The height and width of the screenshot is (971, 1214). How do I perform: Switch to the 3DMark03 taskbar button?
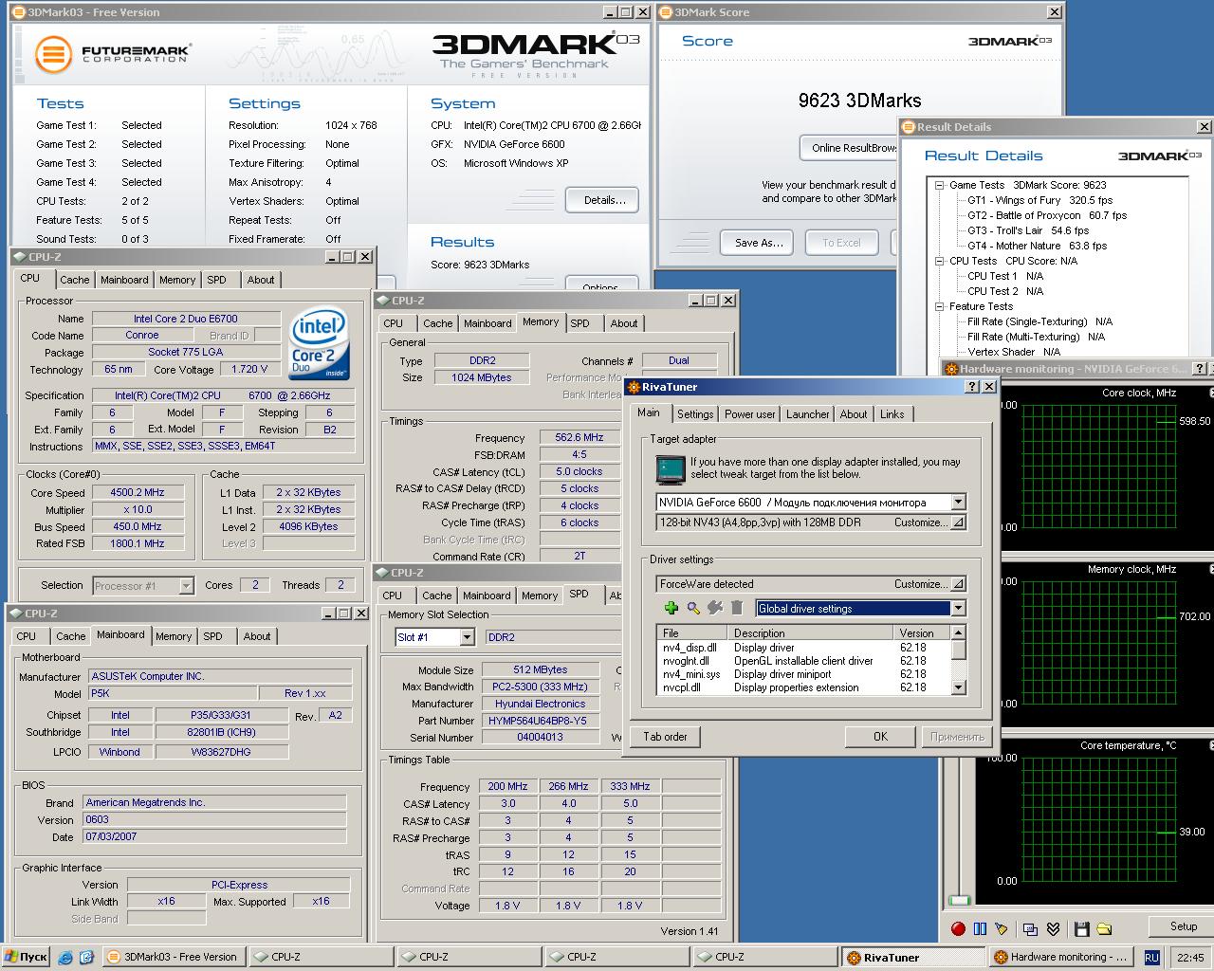tap(173, 957)
